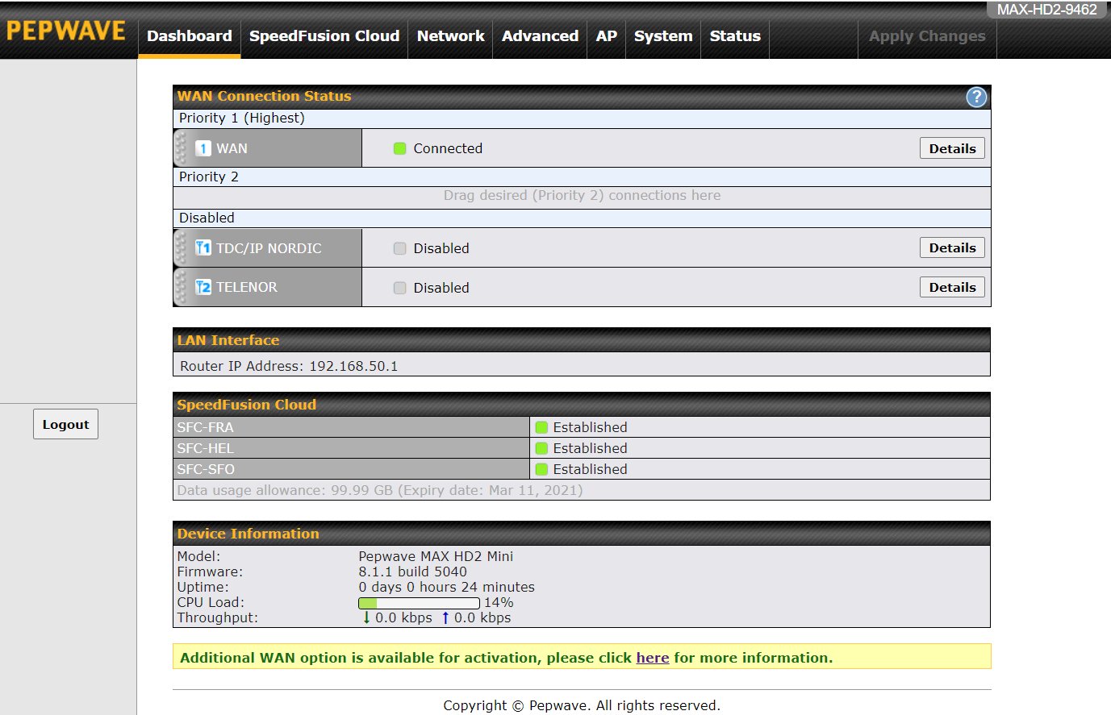Open the AP tab

tap(607, 36)
